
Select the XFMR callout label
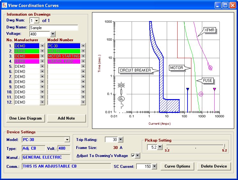point(209,30)
